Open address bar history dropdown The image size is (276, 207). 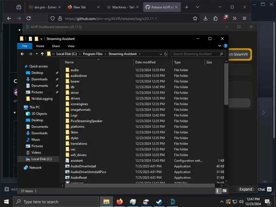point(161,54)
